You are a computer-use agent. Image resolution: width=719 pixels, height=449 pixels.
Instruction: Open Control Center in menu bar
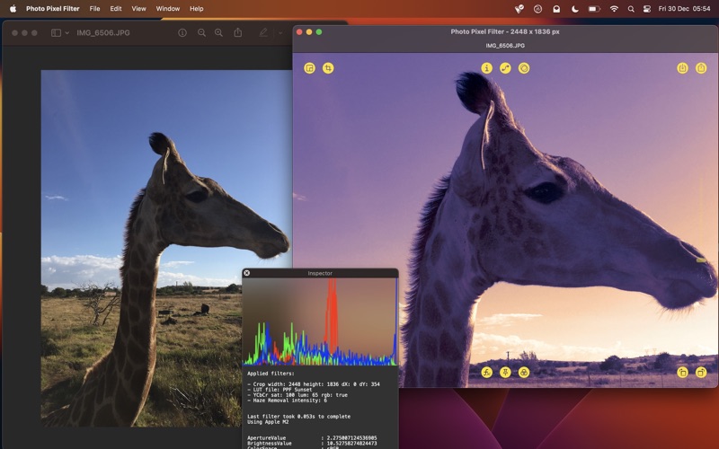646,9
